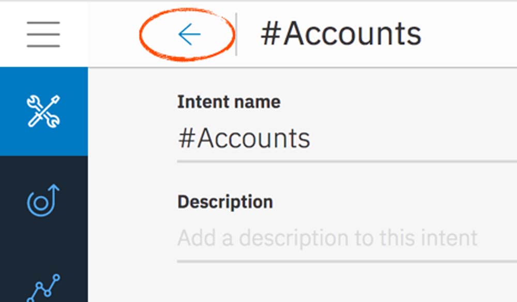Click dark sidebar area below circular arrow icon

(43, 243)
